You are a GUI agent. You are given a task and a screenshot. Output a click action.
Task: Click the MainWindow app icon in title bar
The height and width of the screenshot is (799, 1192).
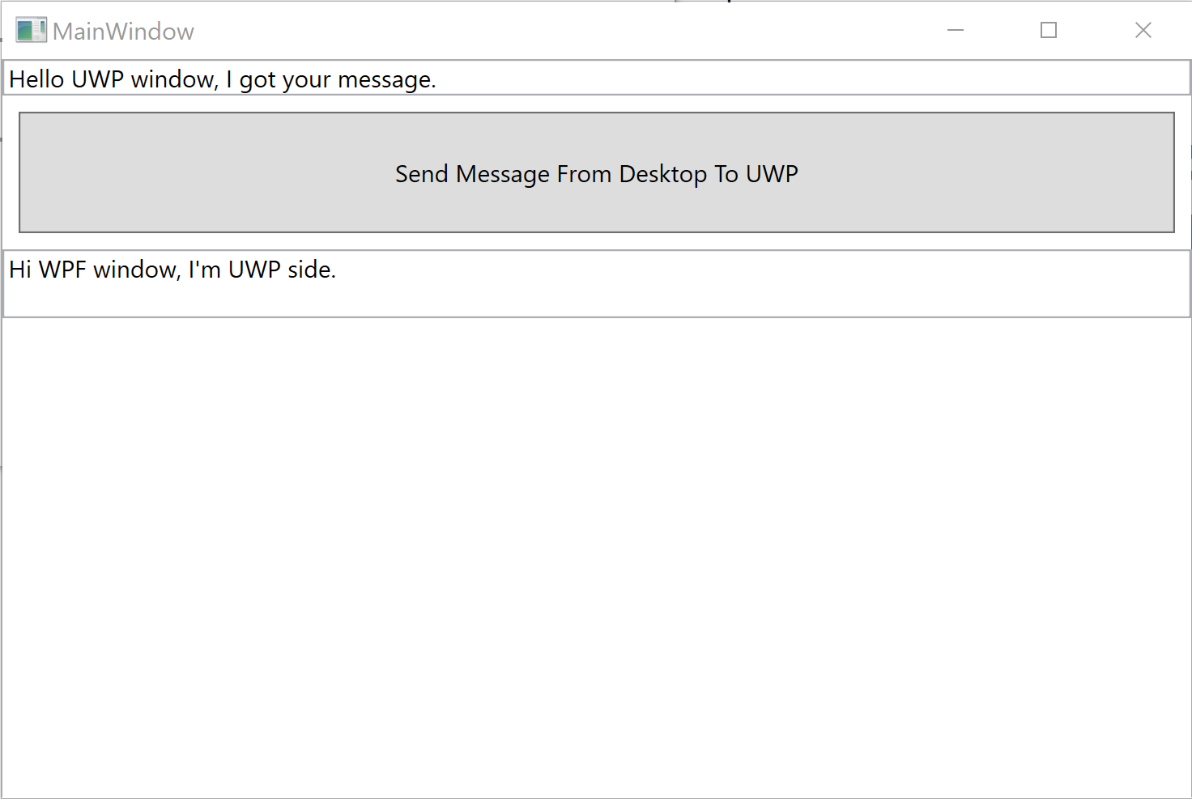point(31,31)
